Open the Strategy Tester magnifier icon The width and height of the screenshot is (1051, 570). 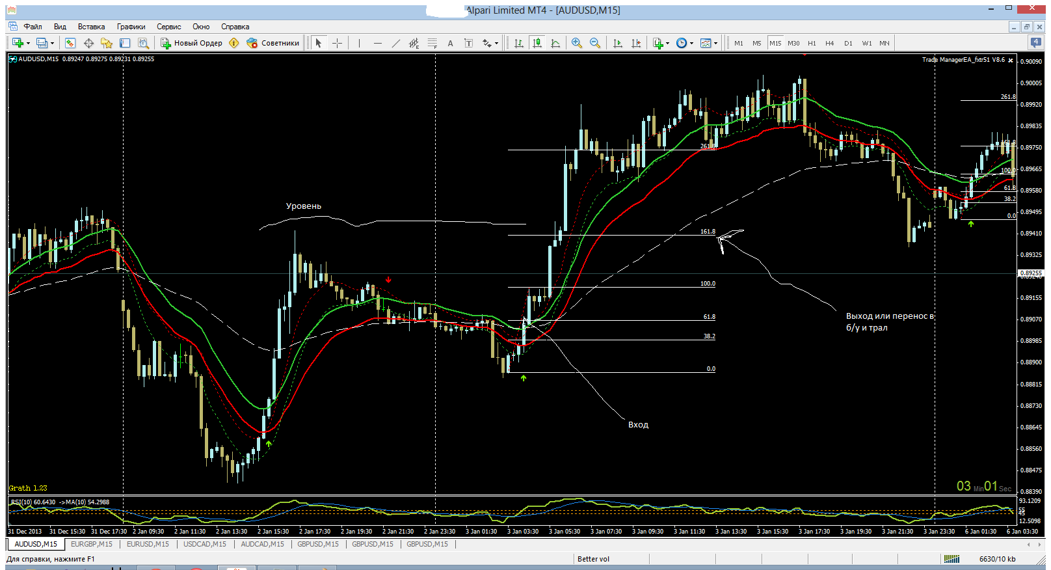[x=144, y=43]
